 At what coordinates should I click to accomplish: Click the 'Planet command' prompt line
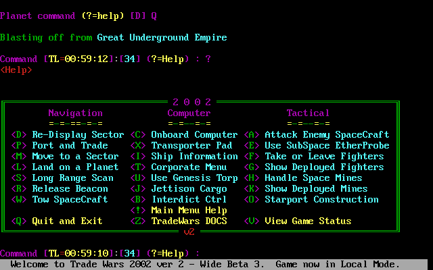click(78, 16)
